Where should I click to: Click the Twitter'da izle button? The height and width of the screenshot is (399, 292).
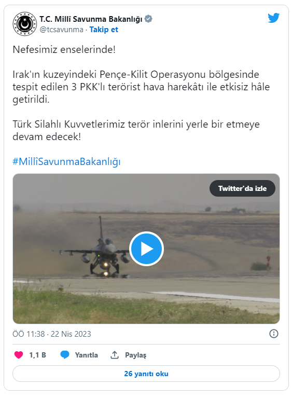242,188
